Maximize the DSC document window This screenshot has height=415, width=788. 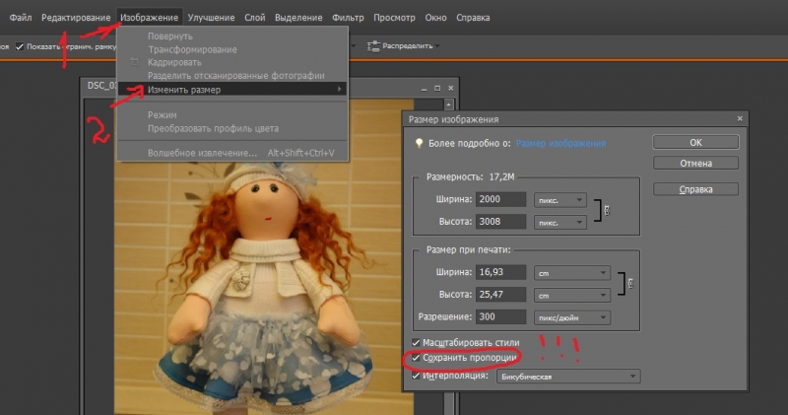[x=438, y=89]
